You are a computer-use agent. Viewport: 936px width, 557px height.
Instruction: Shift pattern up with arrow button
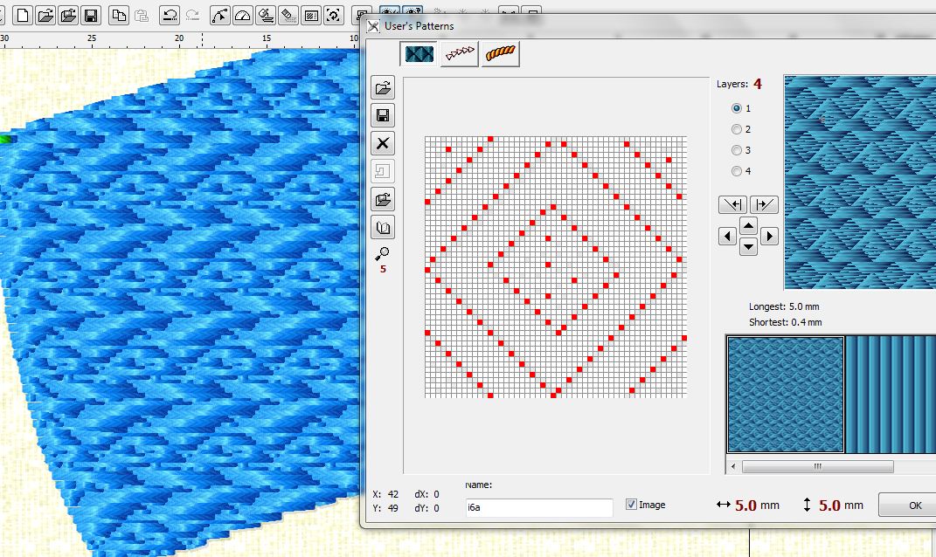(x=749, y=226)
